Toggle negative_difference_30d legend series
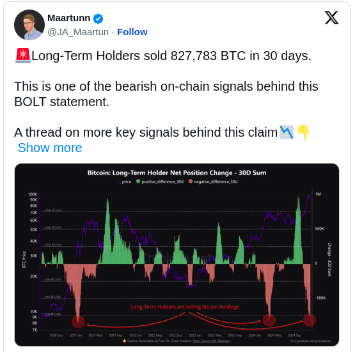The image size is (355, 352). (213, 182)
